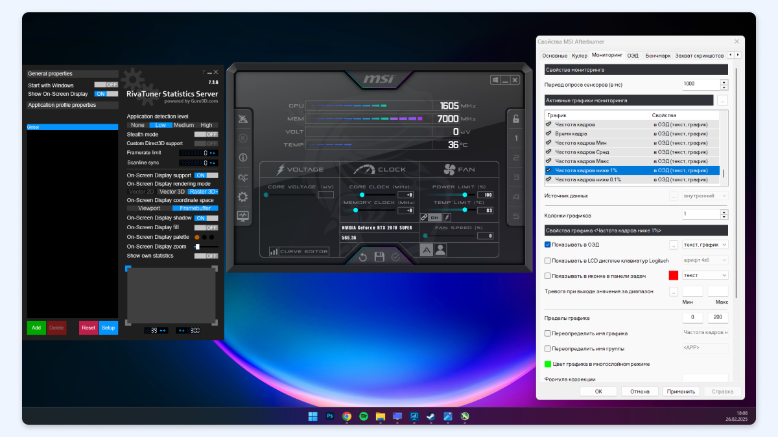
Task: Switch to the ОЭД tab
Action: pos(633,56)
